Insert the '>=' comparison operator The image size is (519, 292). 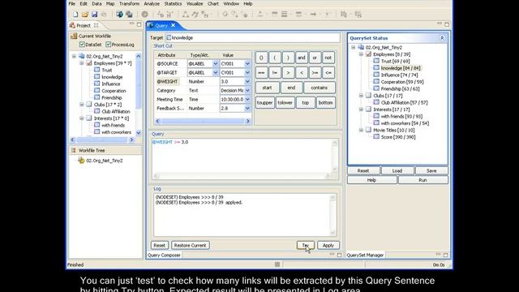[x=315, y=72]
